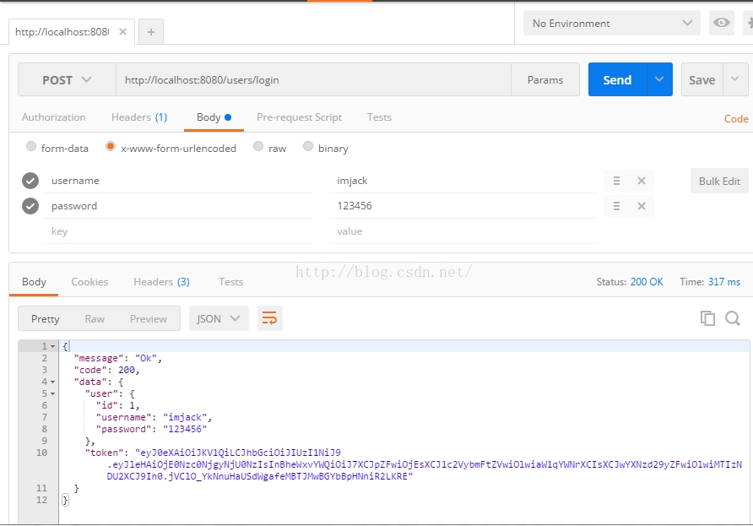Open Bulk Edit mode
The width and height of the screenshot is (753, 526).
(719, 181)
